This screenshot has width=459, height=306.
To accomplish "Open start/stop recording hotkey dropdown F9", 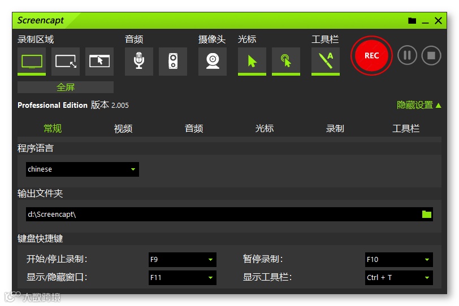I will tap(183, 260).
